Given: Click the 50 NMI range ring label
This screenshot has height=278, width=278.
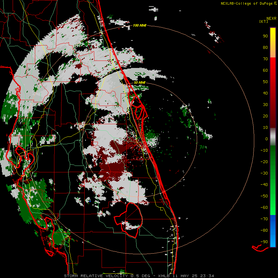Looking at the screenshot, I should (140, 82).
